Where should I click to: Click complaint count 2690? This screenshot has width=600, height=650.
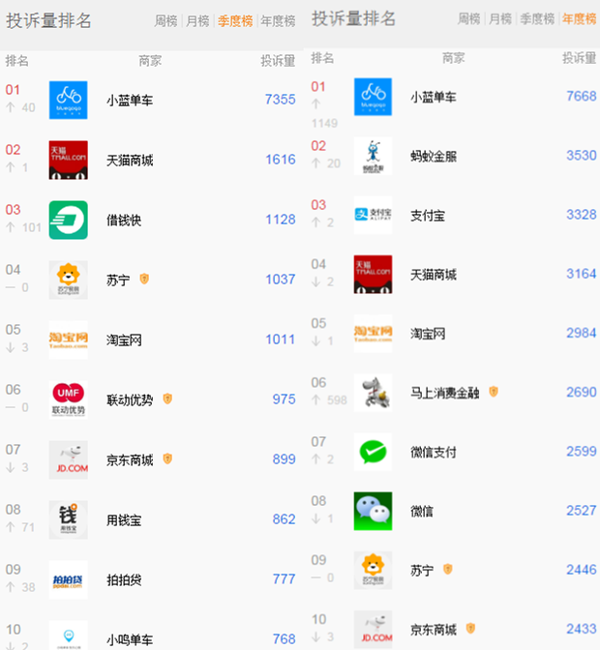(582, 392)
